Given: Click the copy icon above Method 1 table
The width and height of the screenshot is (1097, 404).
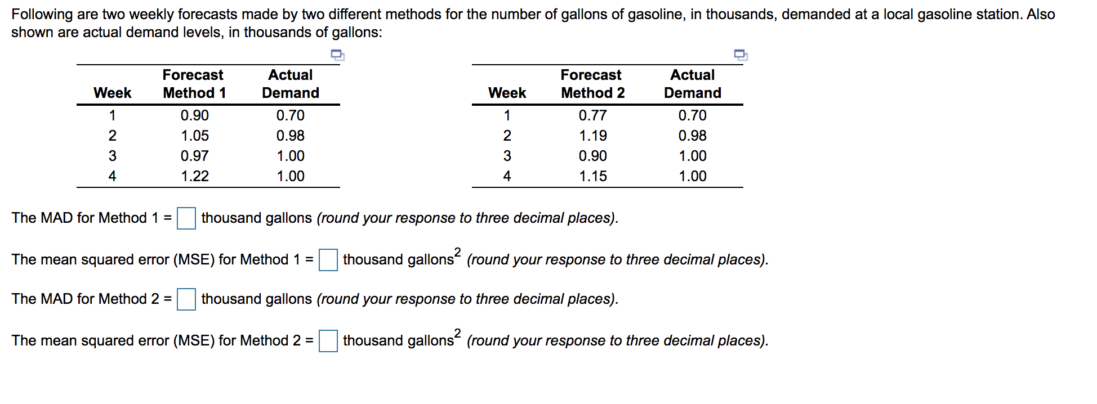Looking at the screenshot, I should (x=338, y=54).
